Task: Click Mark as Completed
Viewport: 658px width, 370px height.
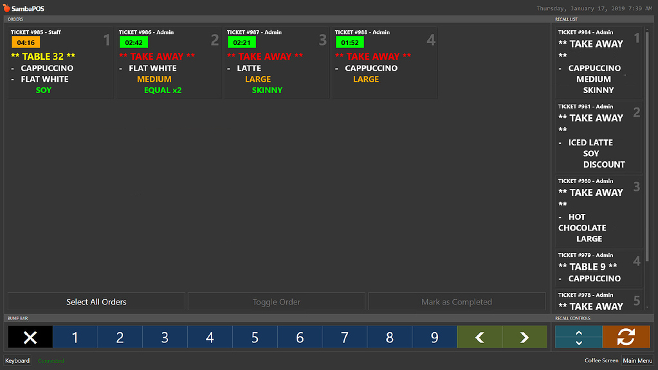Action: (x=456, y=301)
